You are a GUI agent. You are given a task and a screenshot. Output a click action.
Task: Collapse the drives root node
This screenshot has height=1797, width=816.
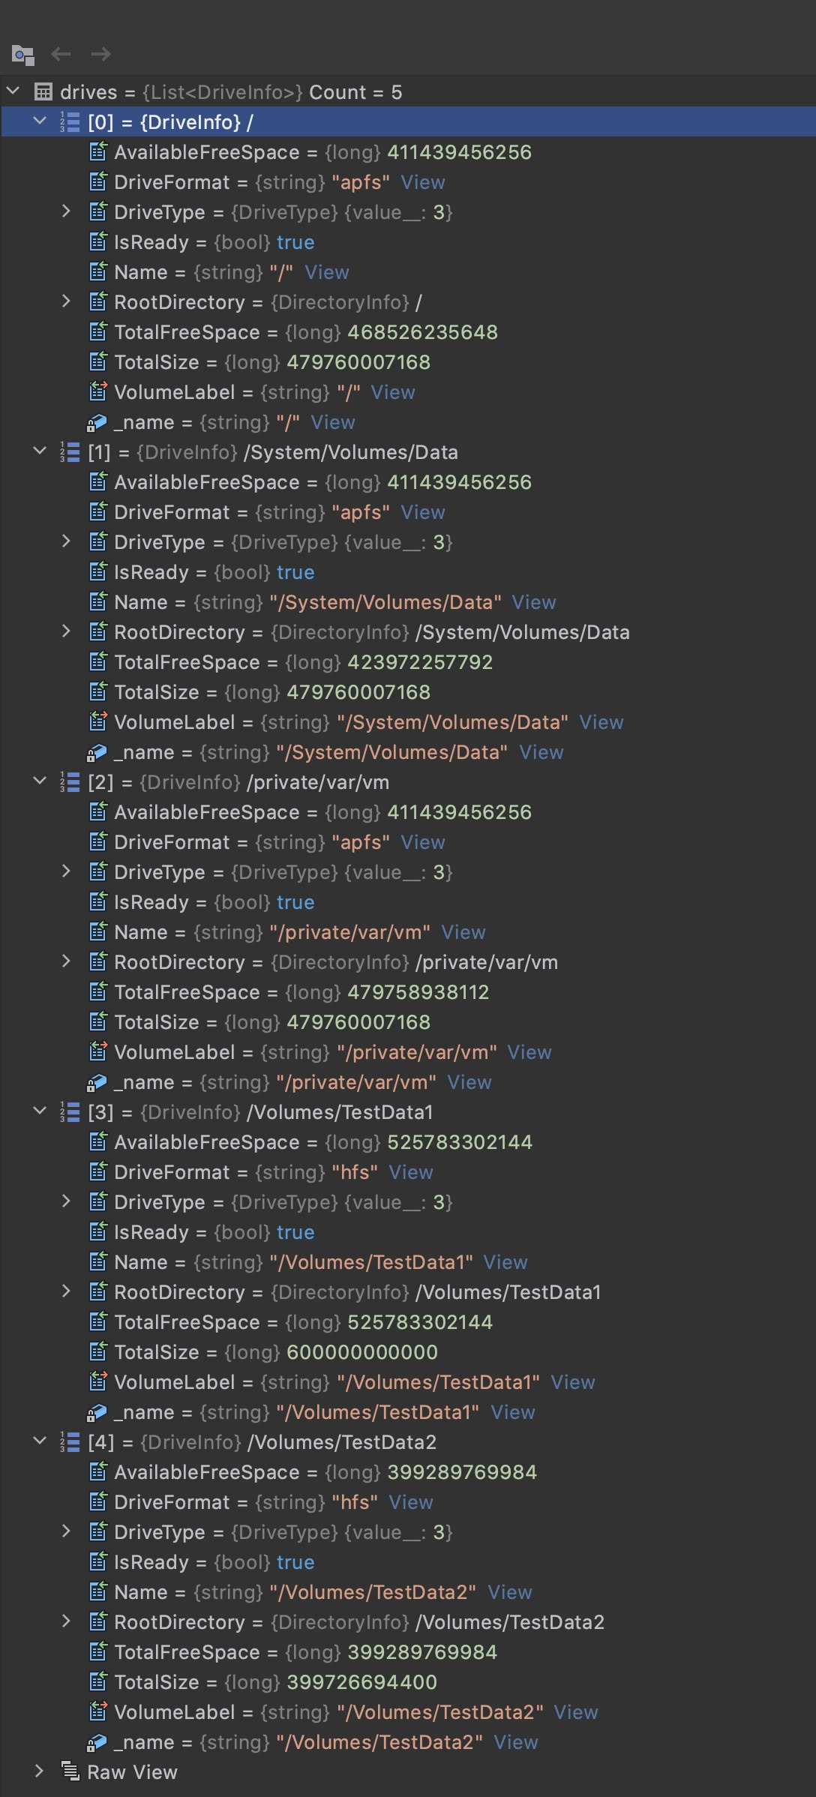(x=13, y=91)
